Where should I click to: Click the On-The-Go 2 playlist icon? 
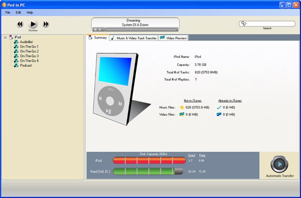click(16, 51)
